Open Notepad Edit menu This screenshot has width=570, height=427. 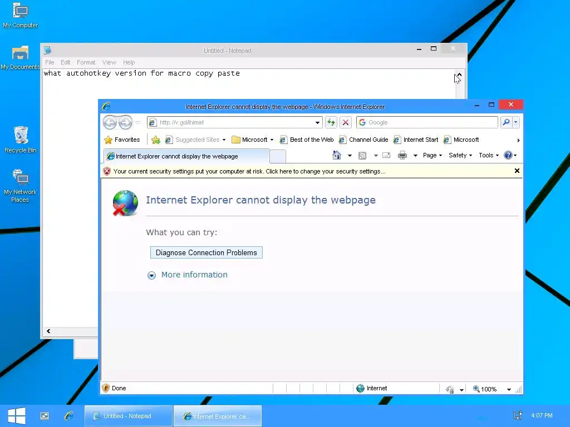click(66, 62)
